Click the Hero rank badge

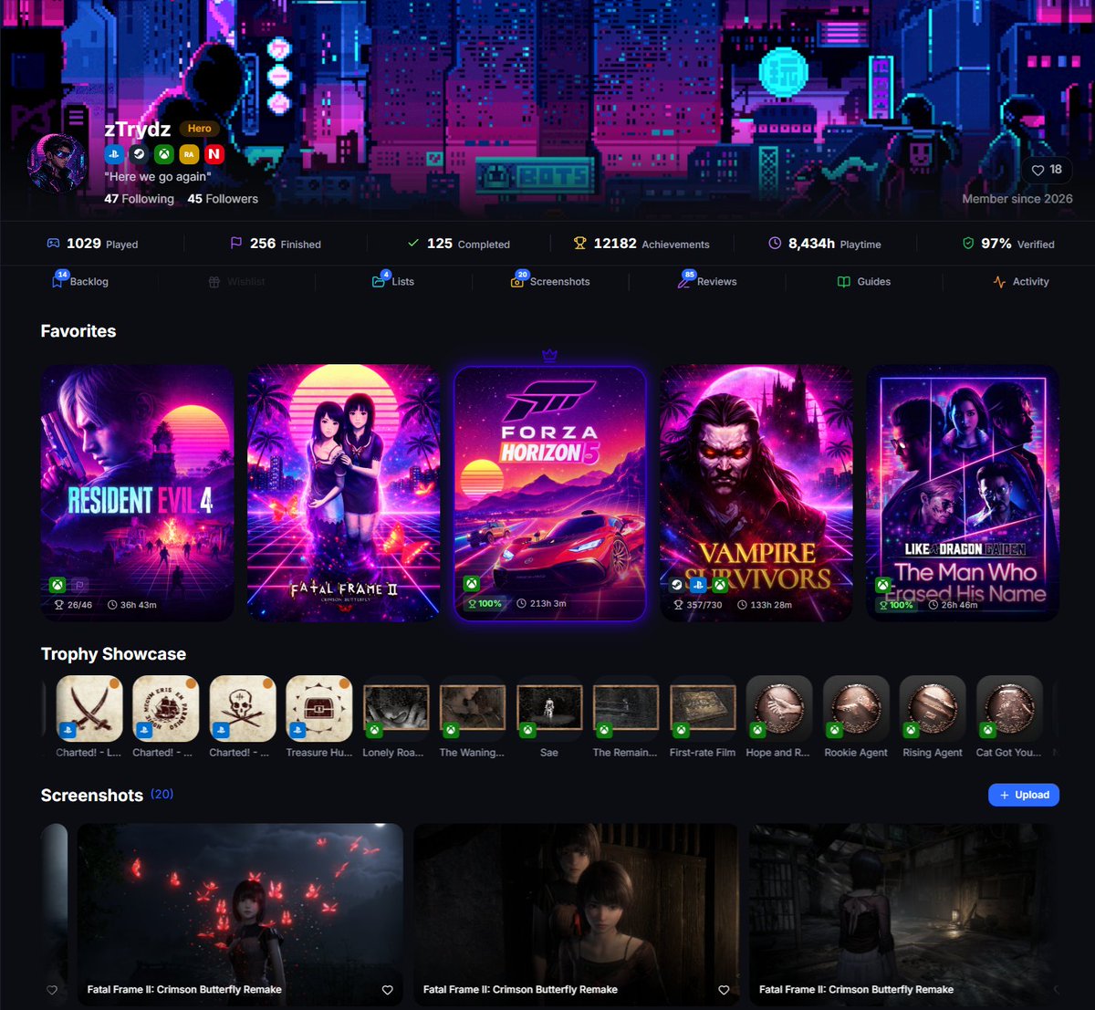tap(199, 129)
